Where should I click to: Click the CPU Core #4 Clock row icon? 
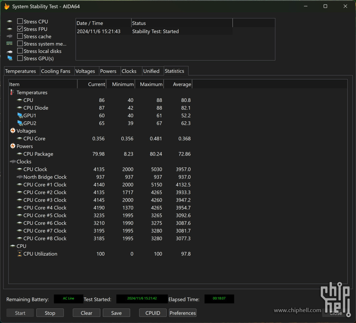pyautogui.click(x=20, y=207)
